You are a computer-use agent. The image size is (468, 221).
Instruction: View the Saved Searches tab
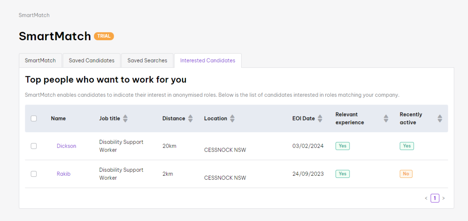coord(147,61)
